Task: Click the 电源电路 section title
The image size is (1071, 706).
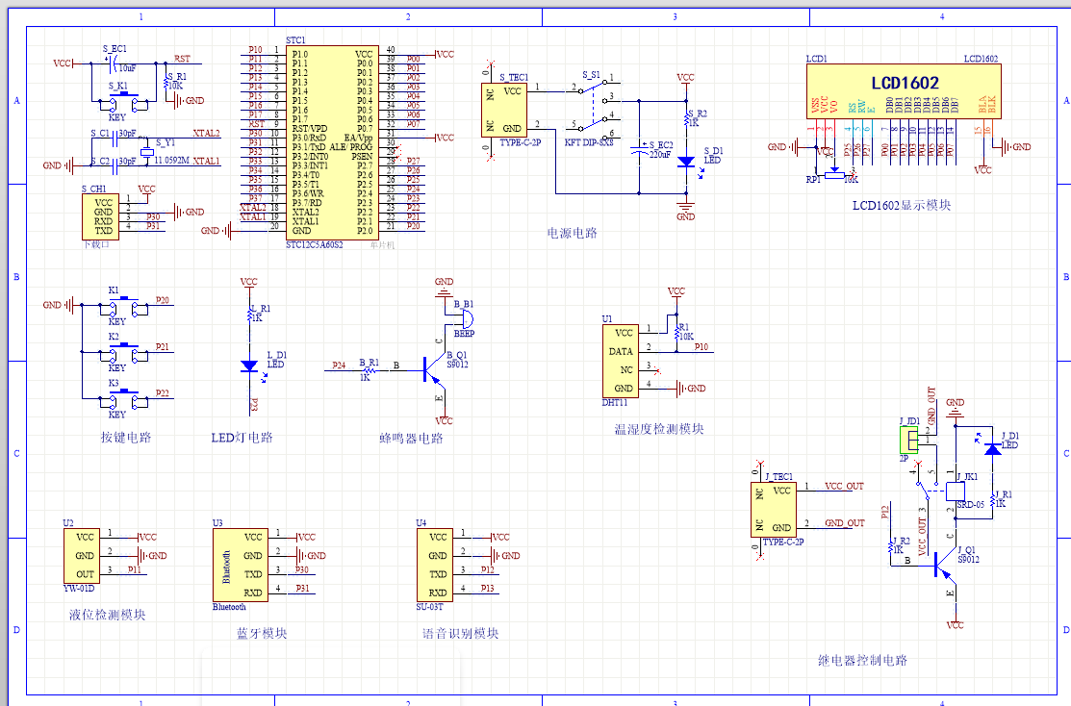Action: (572, 234)
